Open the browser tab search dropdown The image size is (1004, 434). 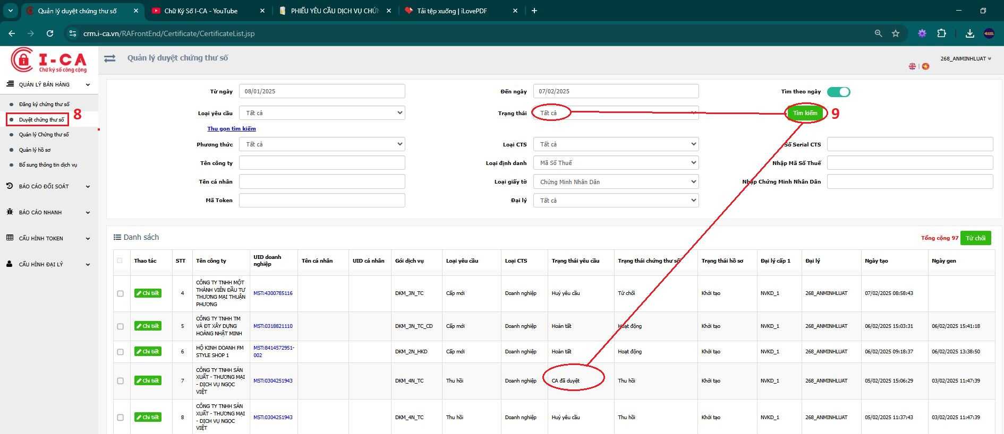(10, 11)
